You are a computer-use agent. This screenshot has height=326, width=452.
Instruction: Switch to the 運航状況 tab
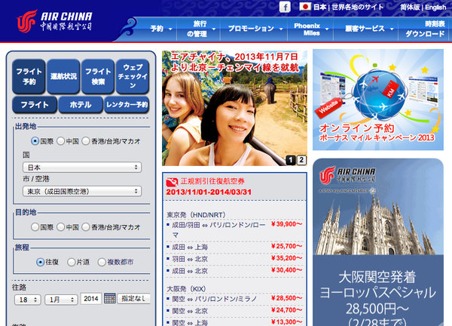tap(63, 76)
